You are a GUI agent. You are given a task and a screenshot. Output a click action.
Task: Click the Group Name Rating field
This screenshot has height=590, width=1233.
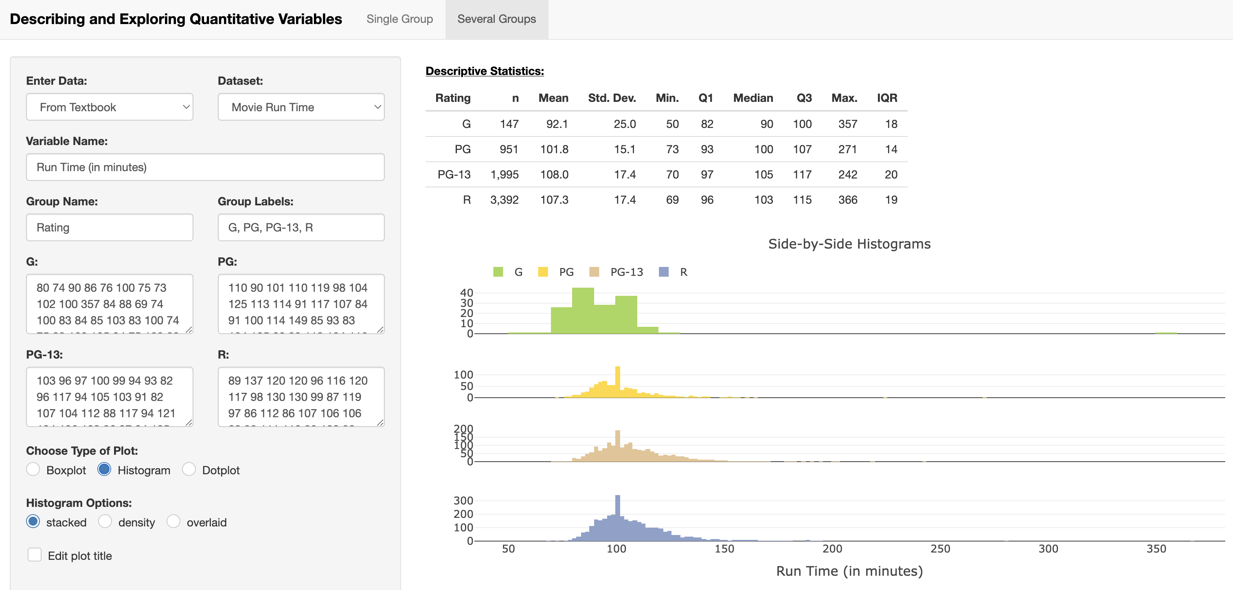click(x=110, y=227)
